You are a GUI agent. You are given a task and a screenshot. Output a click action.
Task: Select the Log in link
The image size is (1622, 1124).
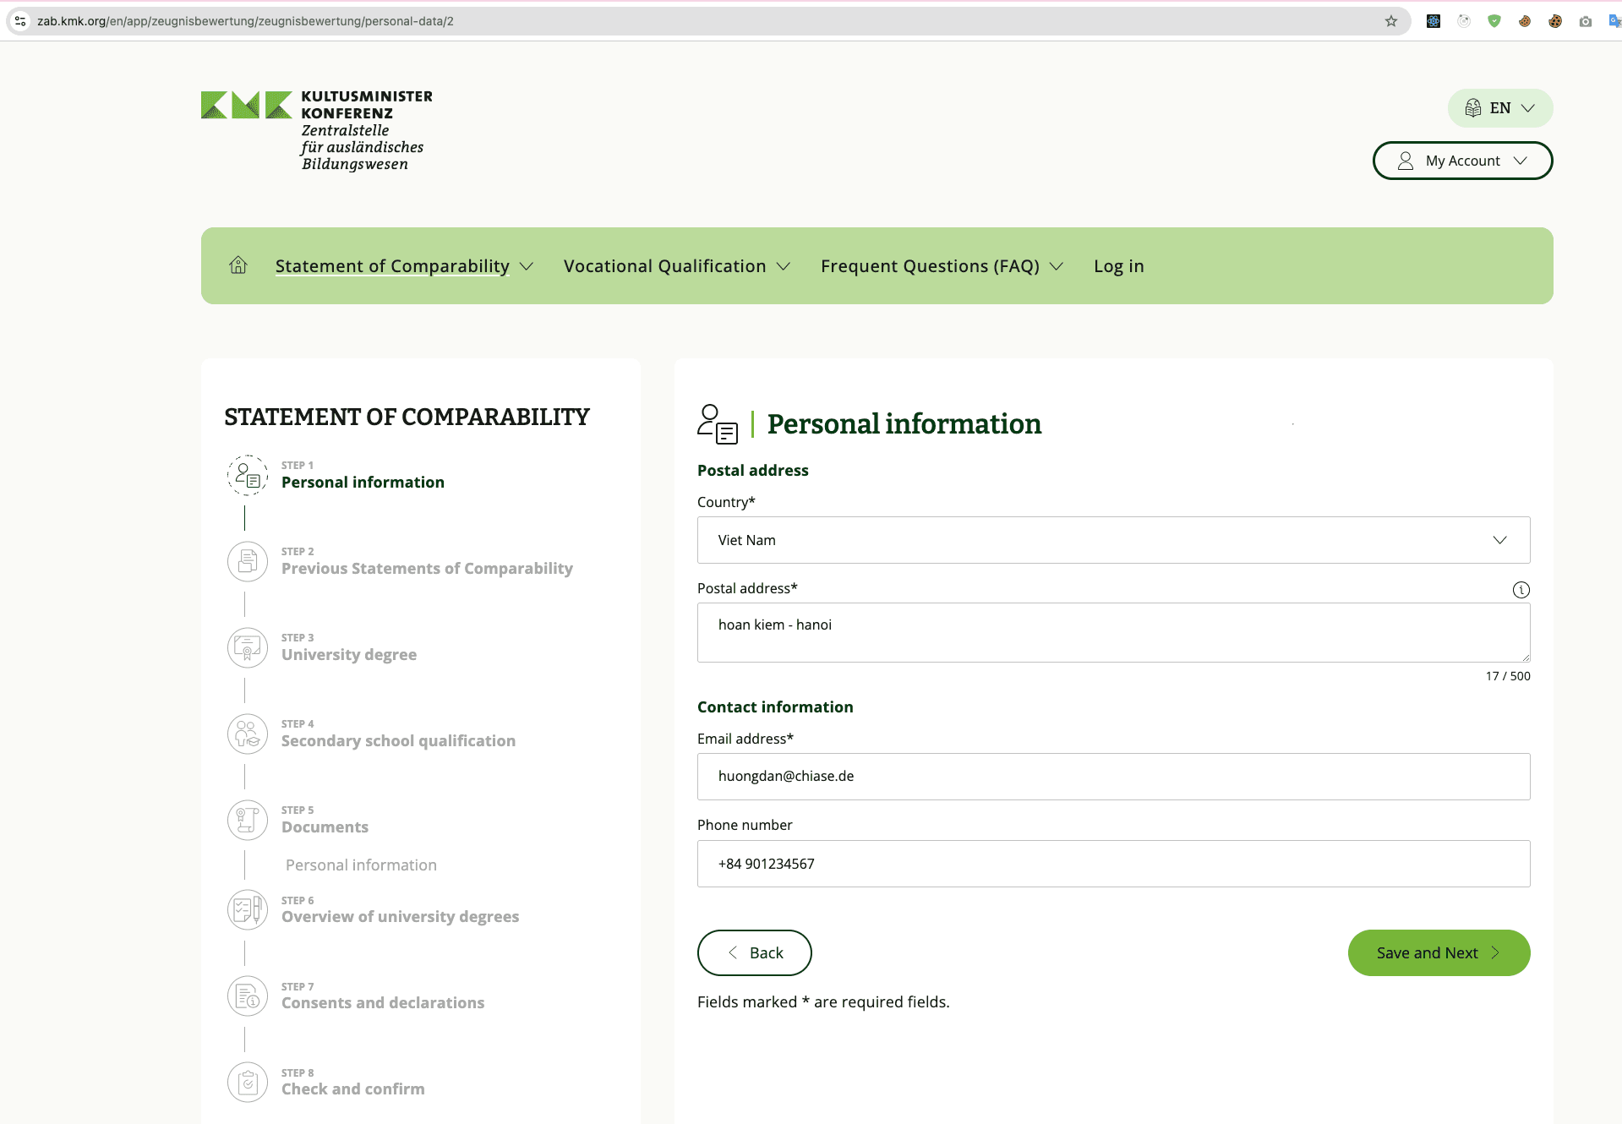pyautogui.click(x=1118, y=265)
